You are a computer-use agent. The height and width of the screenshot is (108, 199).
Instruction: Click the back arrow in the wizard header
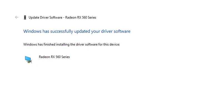pyautogui.click(x=17, y=17)
